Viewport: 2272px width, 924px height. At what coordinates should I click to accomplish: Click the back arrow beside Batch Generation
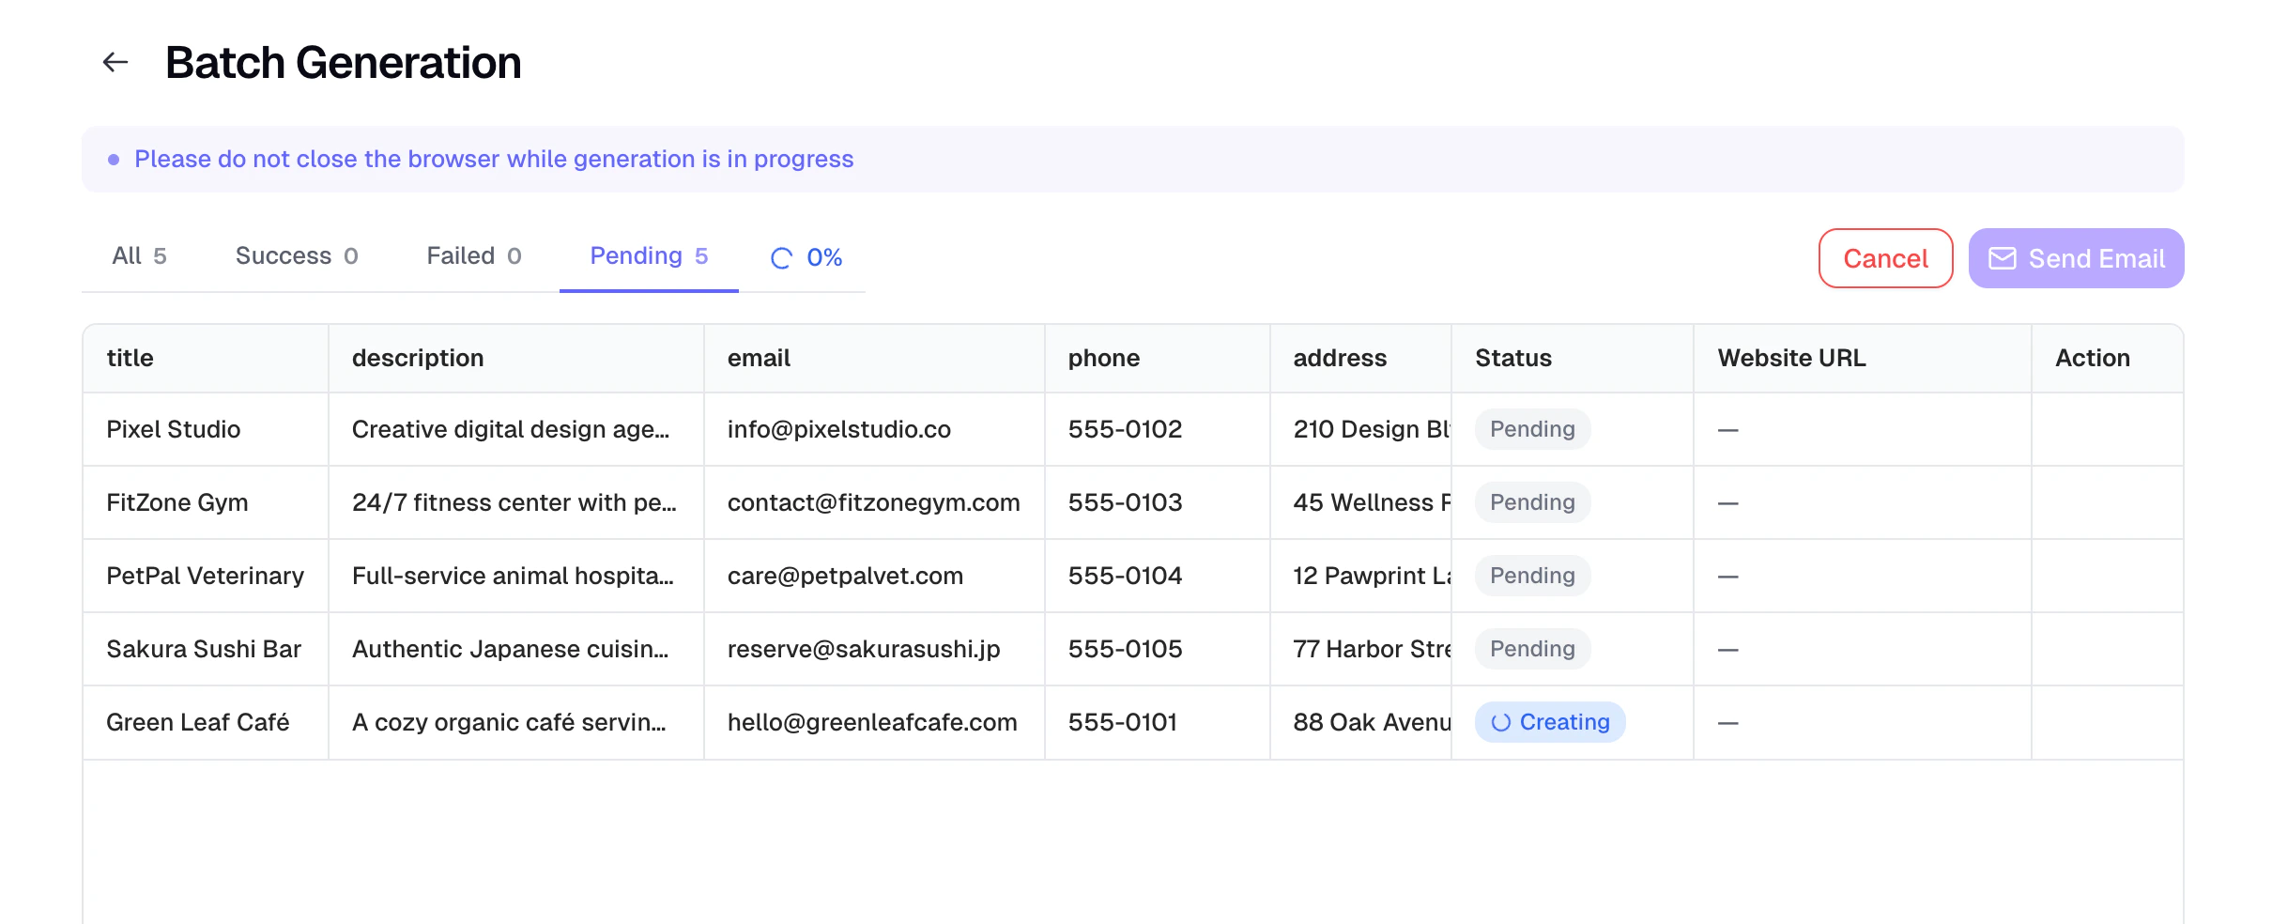115,62
